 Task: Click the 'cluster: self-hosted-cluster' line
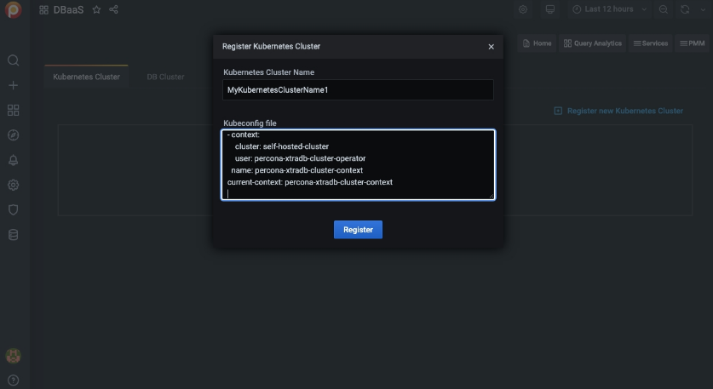tap(282, 146)
